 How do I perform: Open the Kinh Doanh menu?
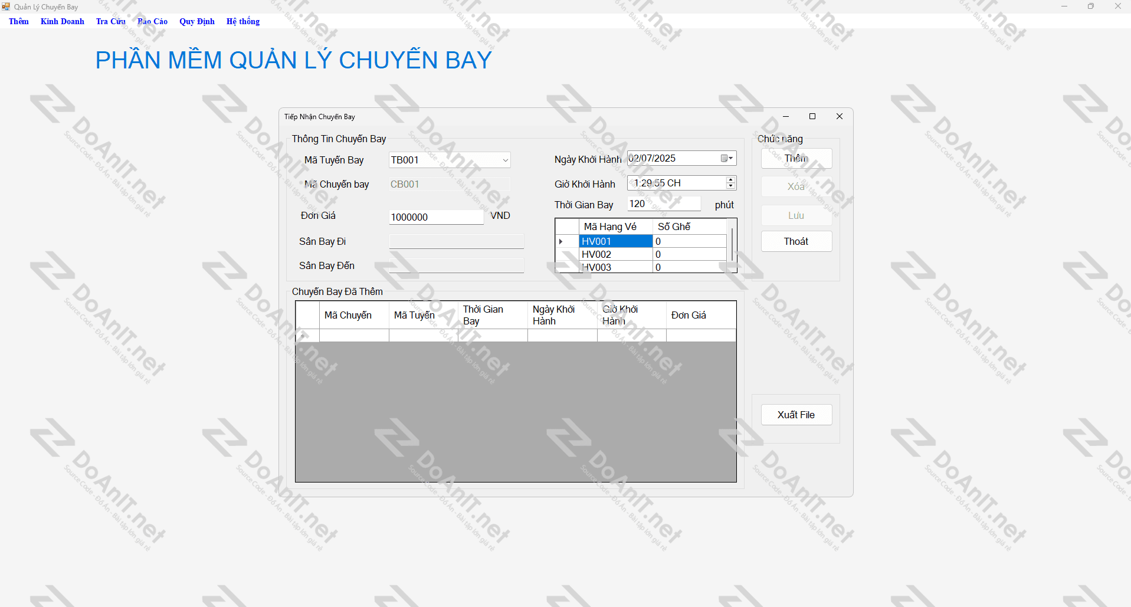point(62,21)
